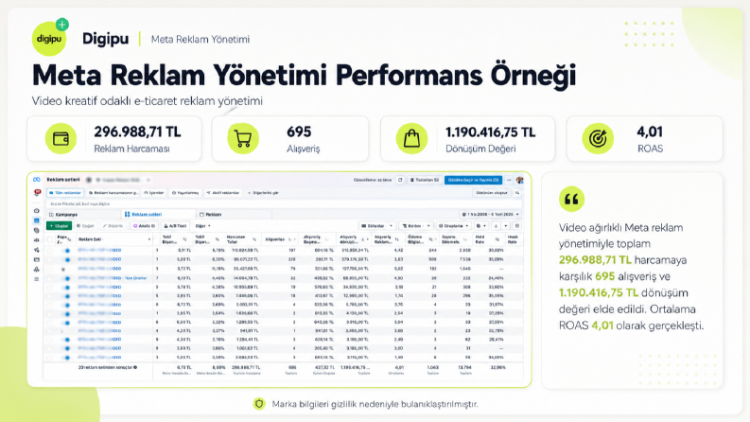Open the dropdown arrow next to export icon
Image resolution: width=750 pixels, height=422 pixels.
click(506, 226)
